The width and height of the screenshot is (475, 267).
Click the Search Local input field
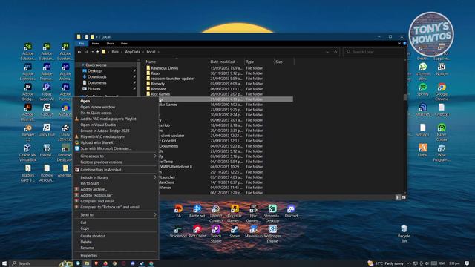point(374,52)
